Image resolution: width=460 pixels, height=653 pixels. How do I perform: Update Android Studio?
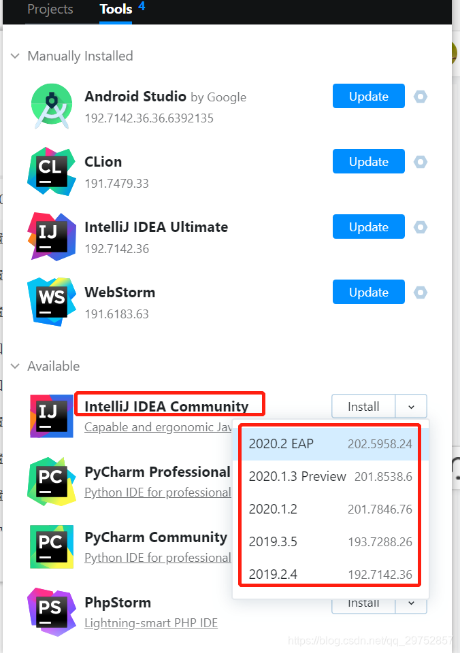368,96
